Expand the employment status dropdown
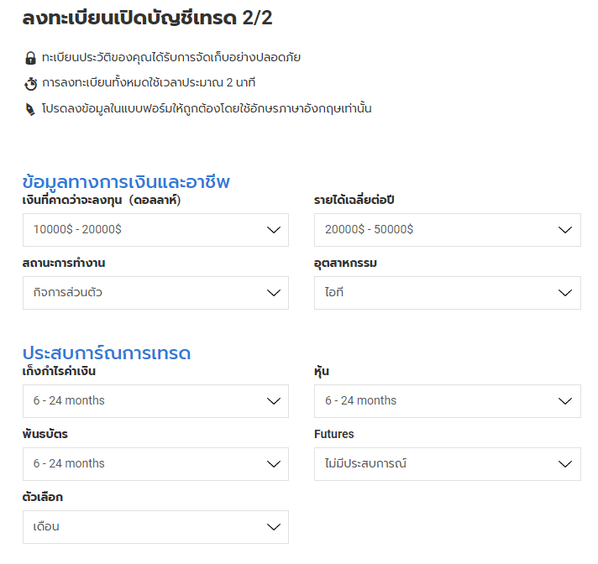 [155, 293]
